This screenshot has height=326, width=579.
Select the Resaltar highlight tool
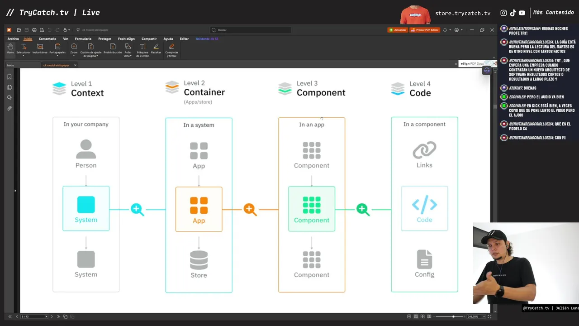coord(156,49)
